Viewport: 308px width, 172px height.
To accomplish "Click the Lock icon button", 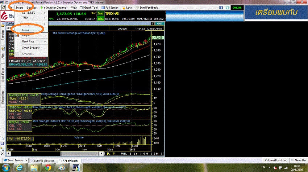I will (127, 8).
